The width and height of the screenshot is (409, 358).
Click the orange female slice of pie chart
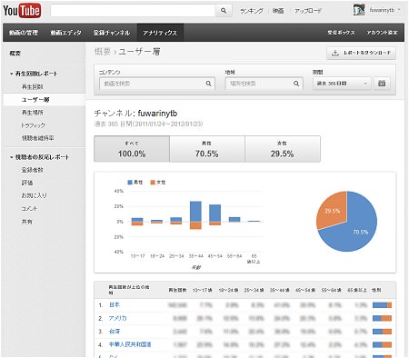point(333,210)
